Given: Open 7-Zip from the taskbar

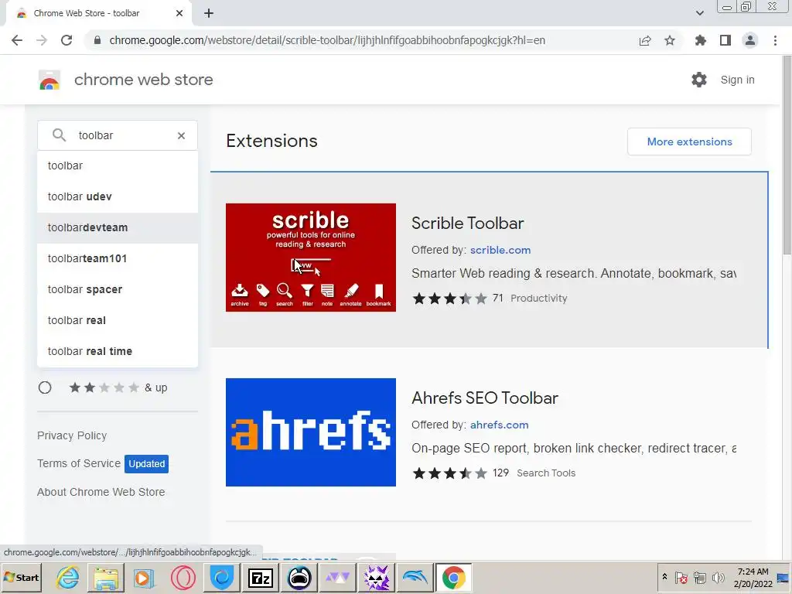Looking at the screenshot, I should (260, 578).
